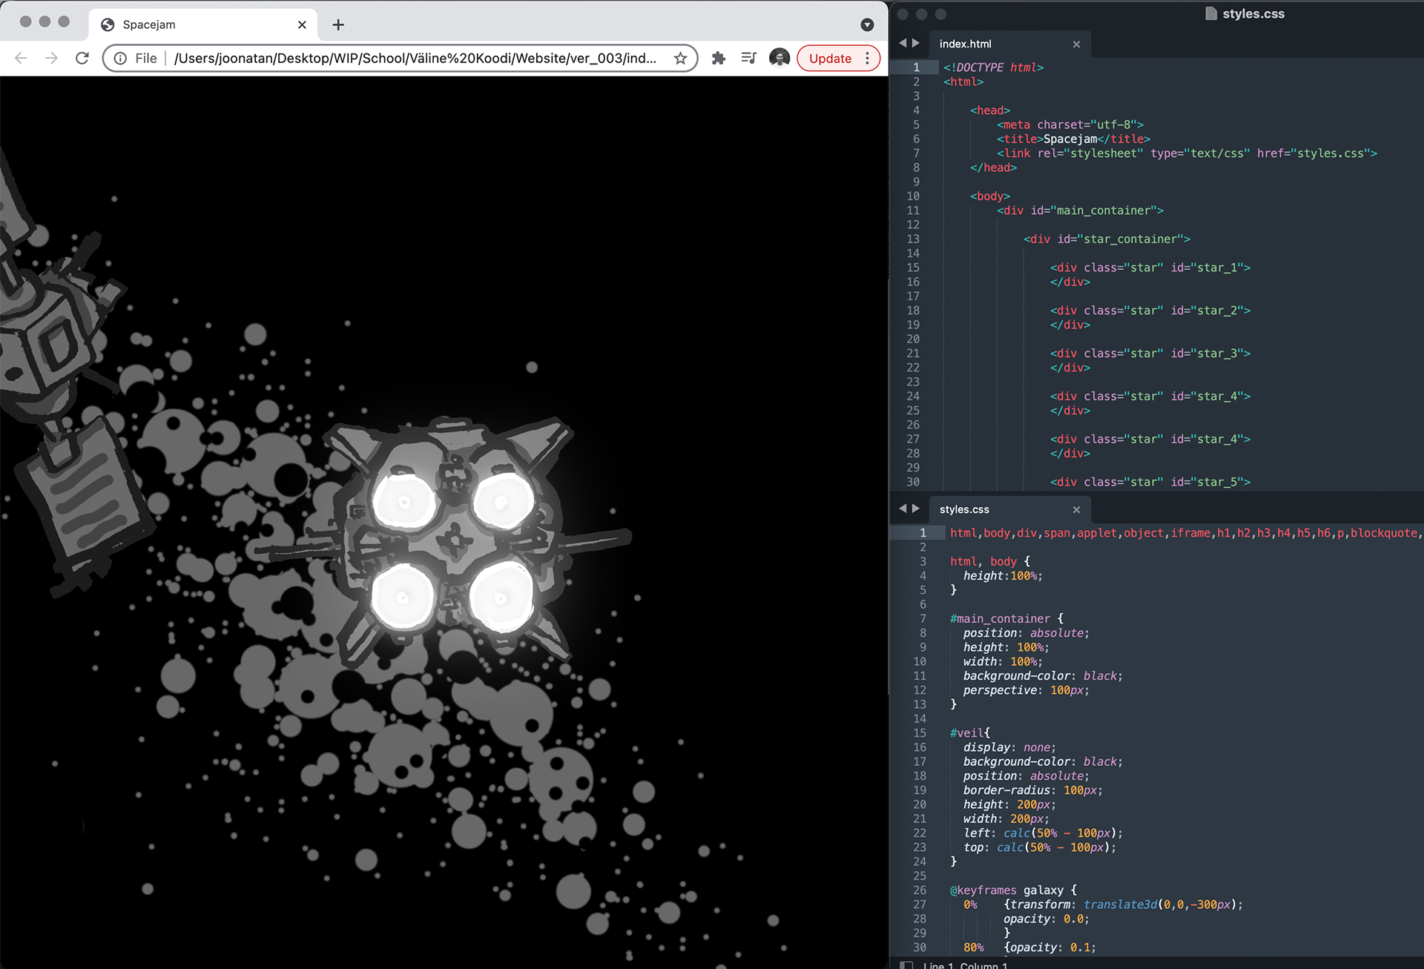Click next-tab arrow in the styles.css pane
This screenshot has width=1424, height=969.
(x=916, y=509)
